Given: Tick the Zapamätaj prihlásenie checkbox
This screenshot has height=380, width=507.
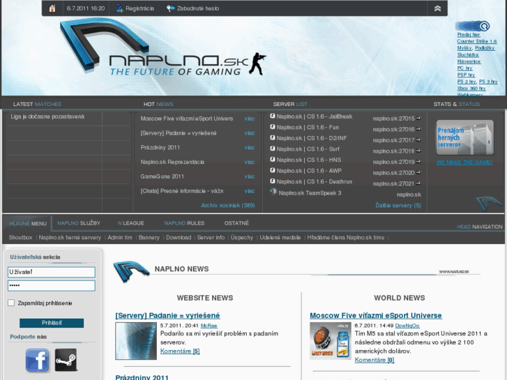Looking at the screenshot, I should click(11, 303).
